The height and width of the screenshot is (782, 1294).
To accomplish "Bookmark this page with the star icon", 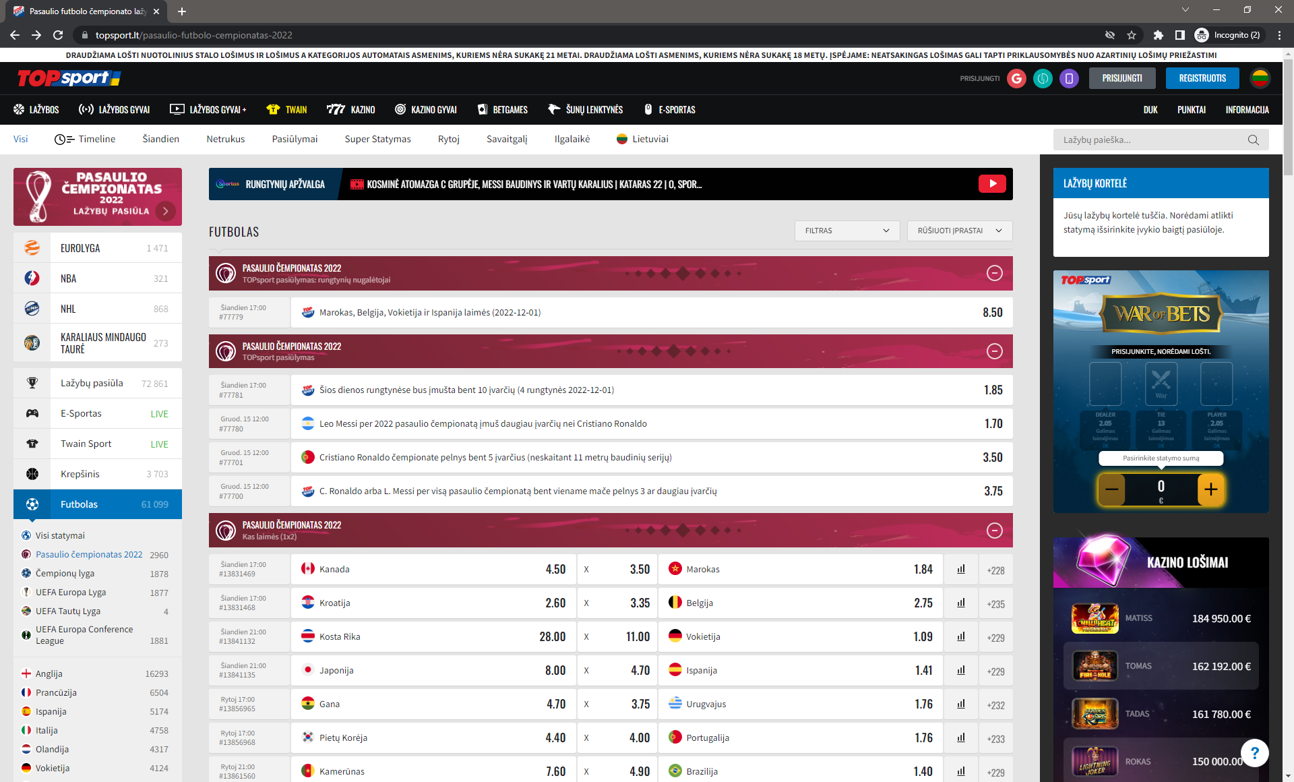I will pyautogui.click(x=1132, y=35).
